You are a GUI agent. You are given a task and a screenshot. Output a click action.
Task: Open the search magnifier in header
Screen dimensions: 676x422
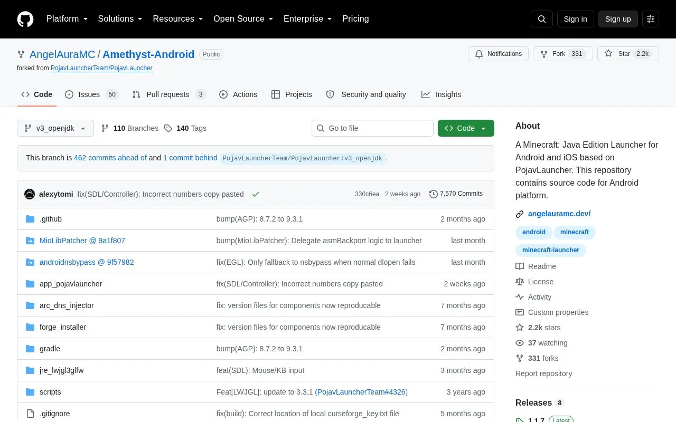(x=542, y=19)
